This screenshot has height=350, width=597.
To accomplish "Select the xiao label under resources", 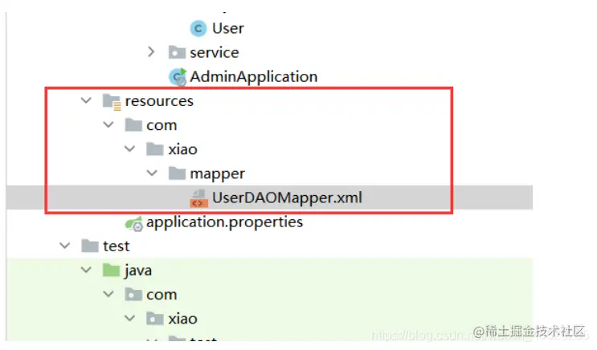I will [x=182, y=149].
